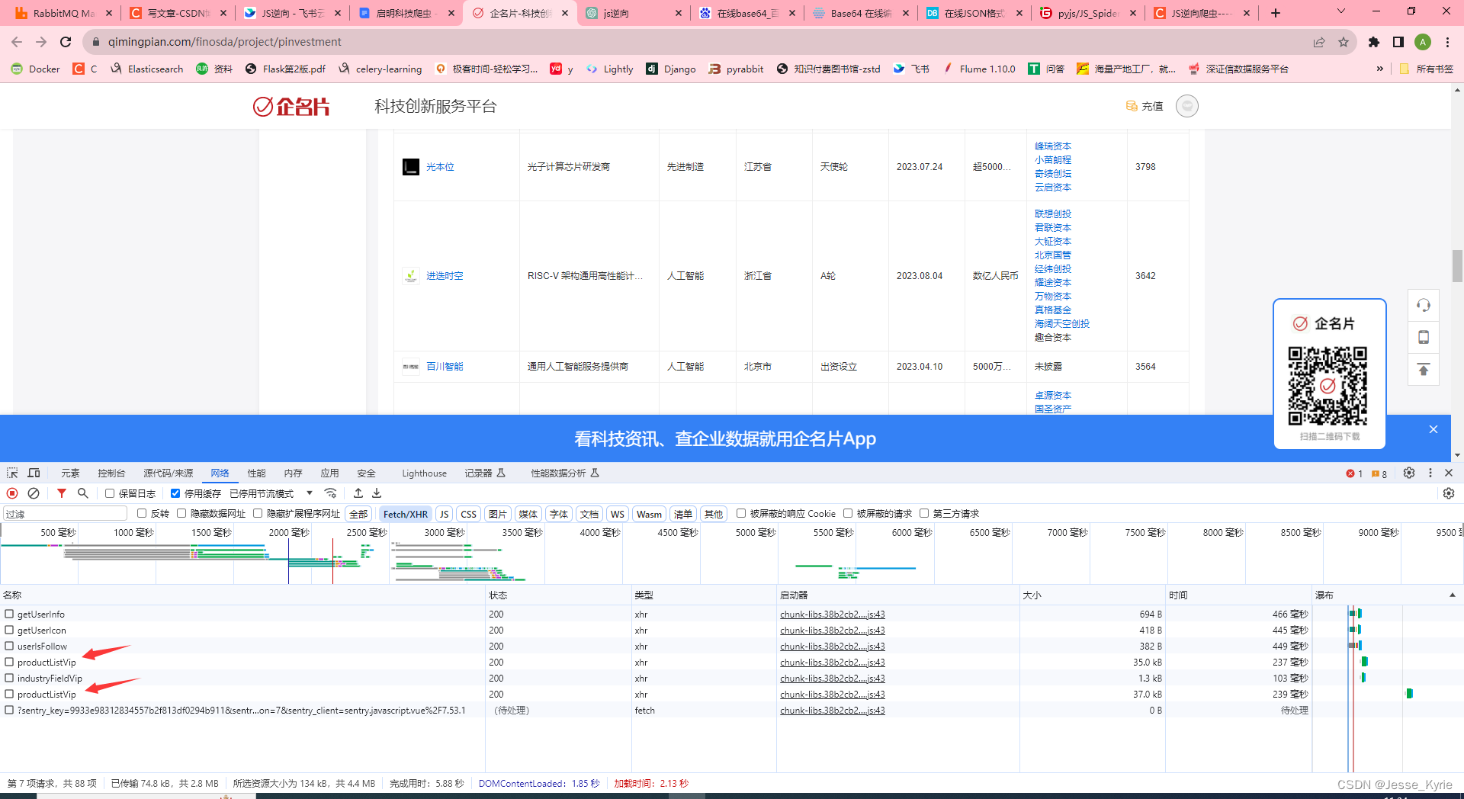Image resolution: width=1464 pixels, height=799 pixels.
Task: Open network conditions wifi icon
Action: point(330,493)
